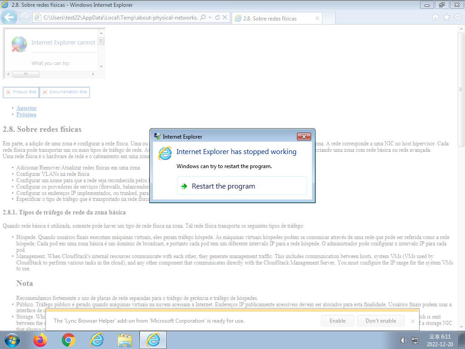Open Windows Explorer folder from the taskbar
Image resolution: width=465 pixels, height=349 pixels.
tap(125, 340)
